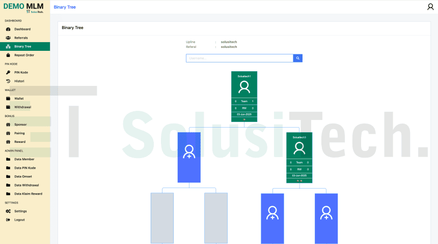
Task: Add member under Solusitech1 left slot
Action: coord(189,157)
